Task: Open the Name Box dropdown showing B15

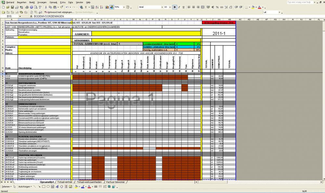Action: (x=20, y=16)
